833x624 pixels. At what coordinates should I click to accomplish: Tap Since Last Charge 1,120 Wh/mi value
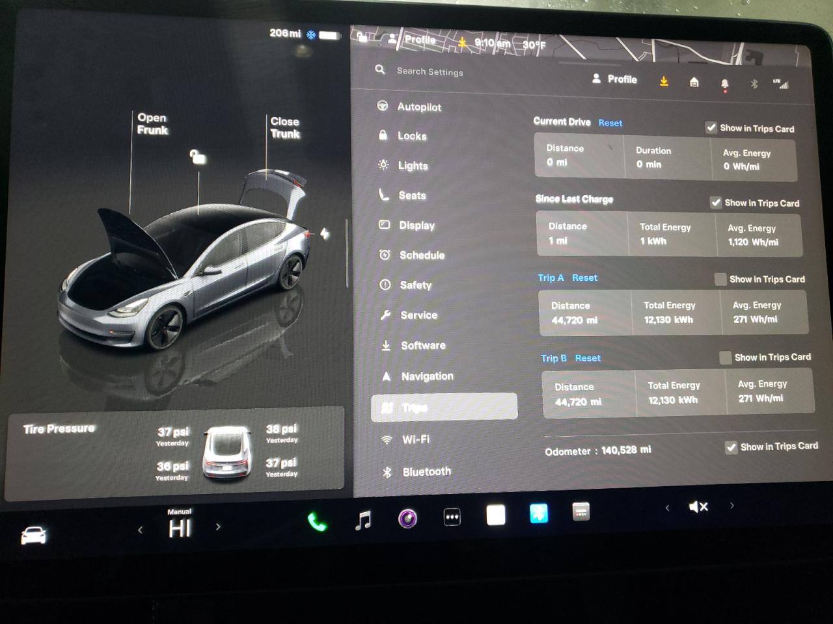tap(753, 242)
